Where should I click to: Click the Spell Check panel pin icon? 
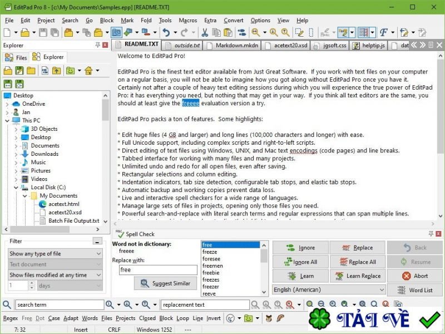431,234
